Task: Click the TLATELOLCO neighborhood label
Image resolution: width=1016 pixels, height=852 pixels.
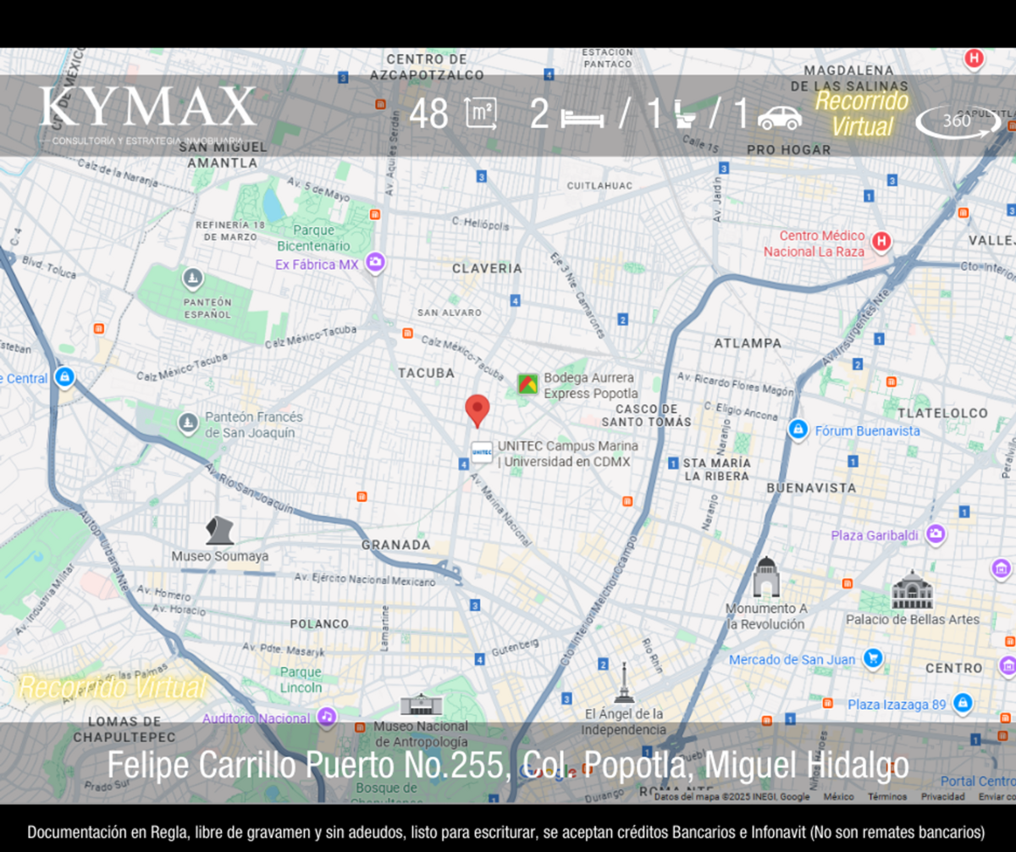Action: click(x=942, y=413)
